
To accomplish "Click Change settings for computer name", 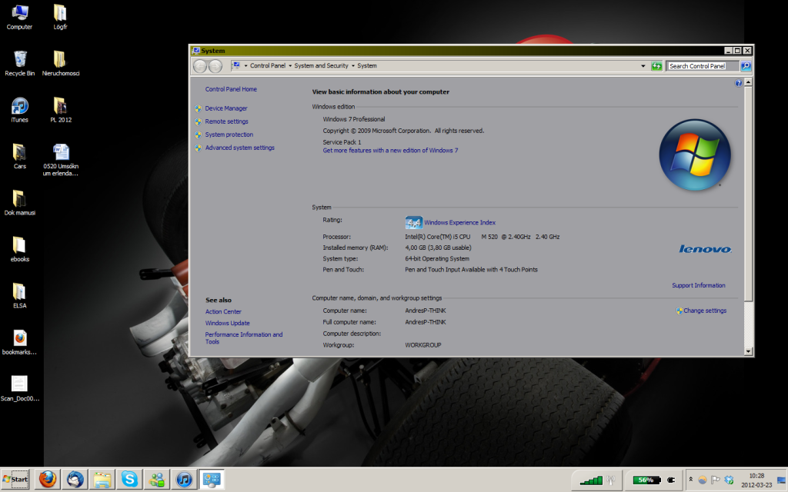I will (x=705, y=311).
